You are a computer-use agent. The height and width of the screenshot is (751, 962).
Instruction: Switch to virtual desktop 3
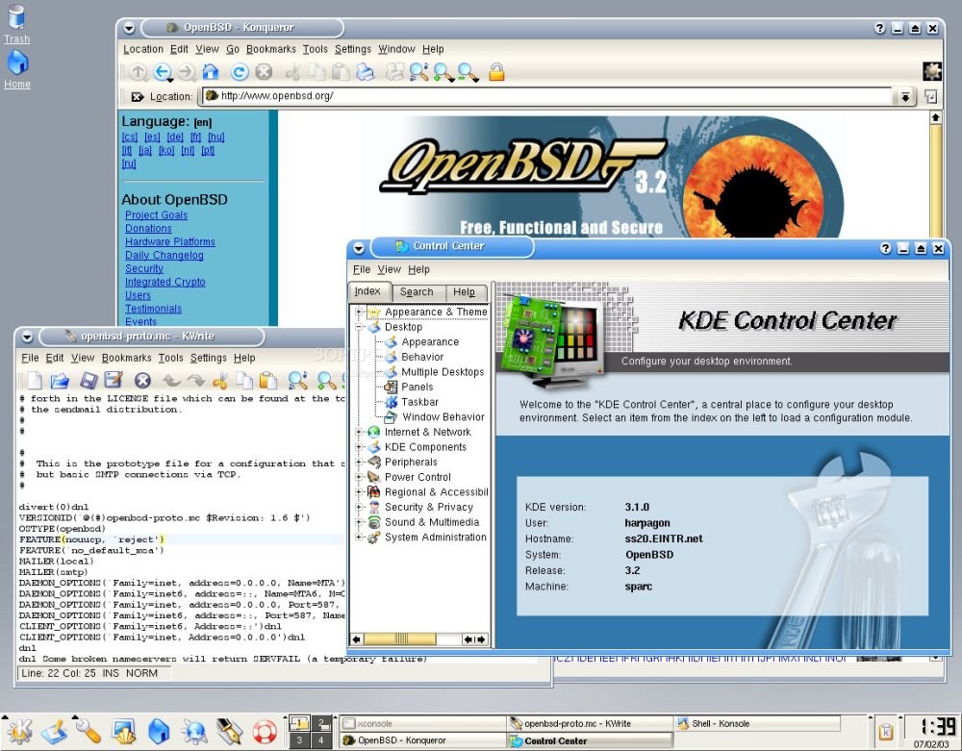(x=299, y=740)
